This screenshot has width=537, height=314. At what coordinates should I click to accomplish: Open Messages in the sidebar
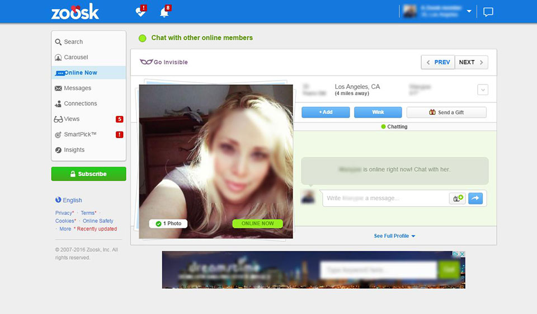click(77, 88)
